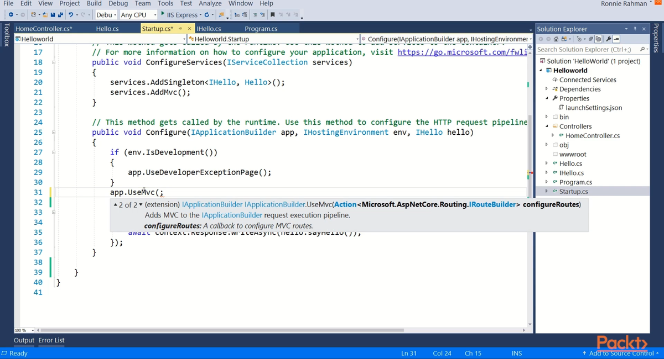
Task: Open the IIS Express run target dropdown arrow
Action: (x=200, y=15)
